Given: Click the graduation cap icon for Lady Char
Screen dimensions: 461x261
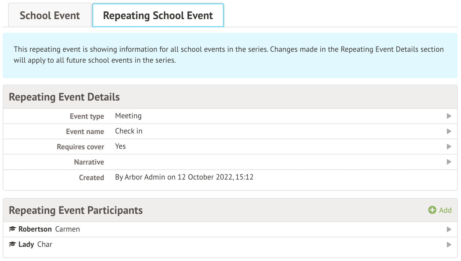Looking at the screenshot, I should click(x=13, y=244).
